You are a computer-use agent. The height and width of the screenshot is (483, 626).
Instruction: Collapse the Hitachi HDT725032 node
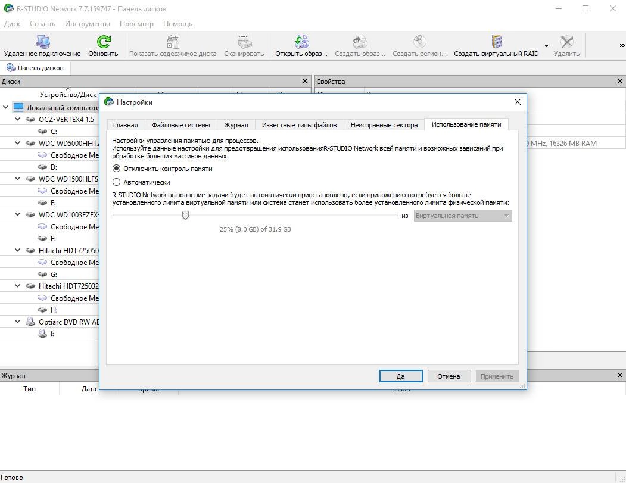click(x=17, y=286)
